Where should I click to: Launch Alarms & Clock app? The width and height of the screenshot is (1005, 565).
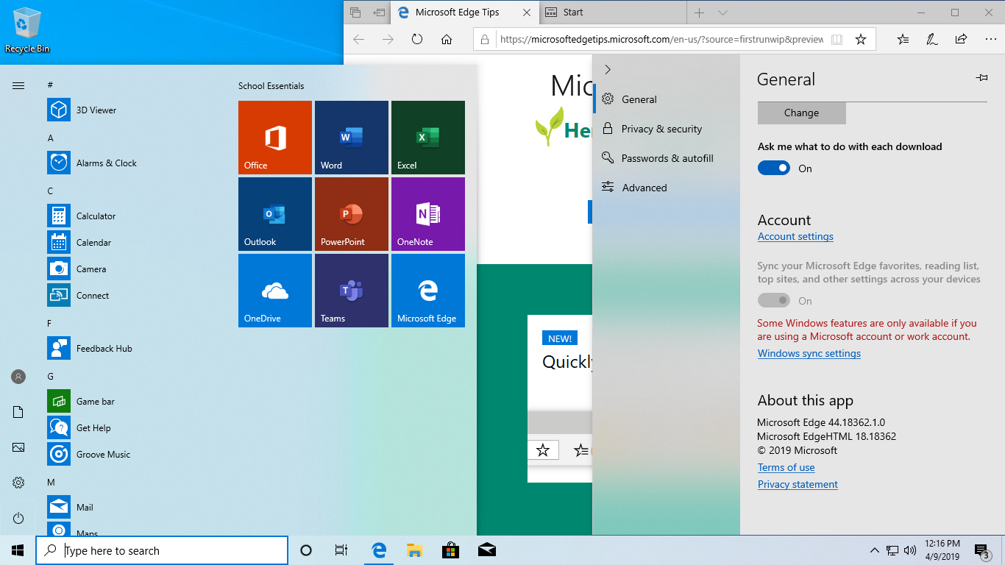pos(132,163)
